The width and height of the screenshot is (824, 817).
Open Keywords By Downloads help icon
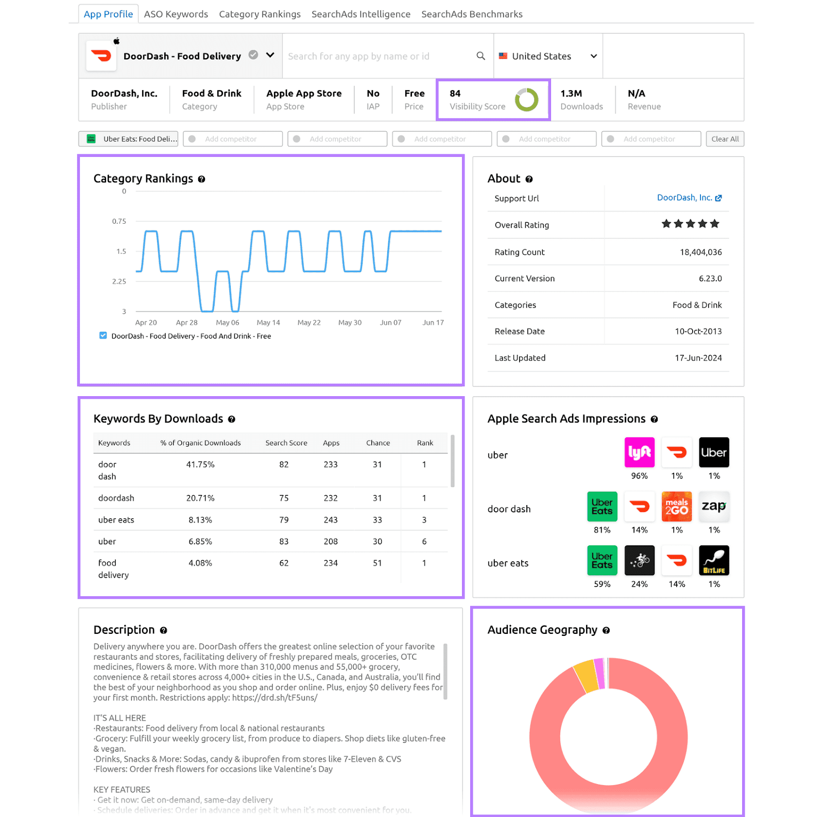coord(232,419)
